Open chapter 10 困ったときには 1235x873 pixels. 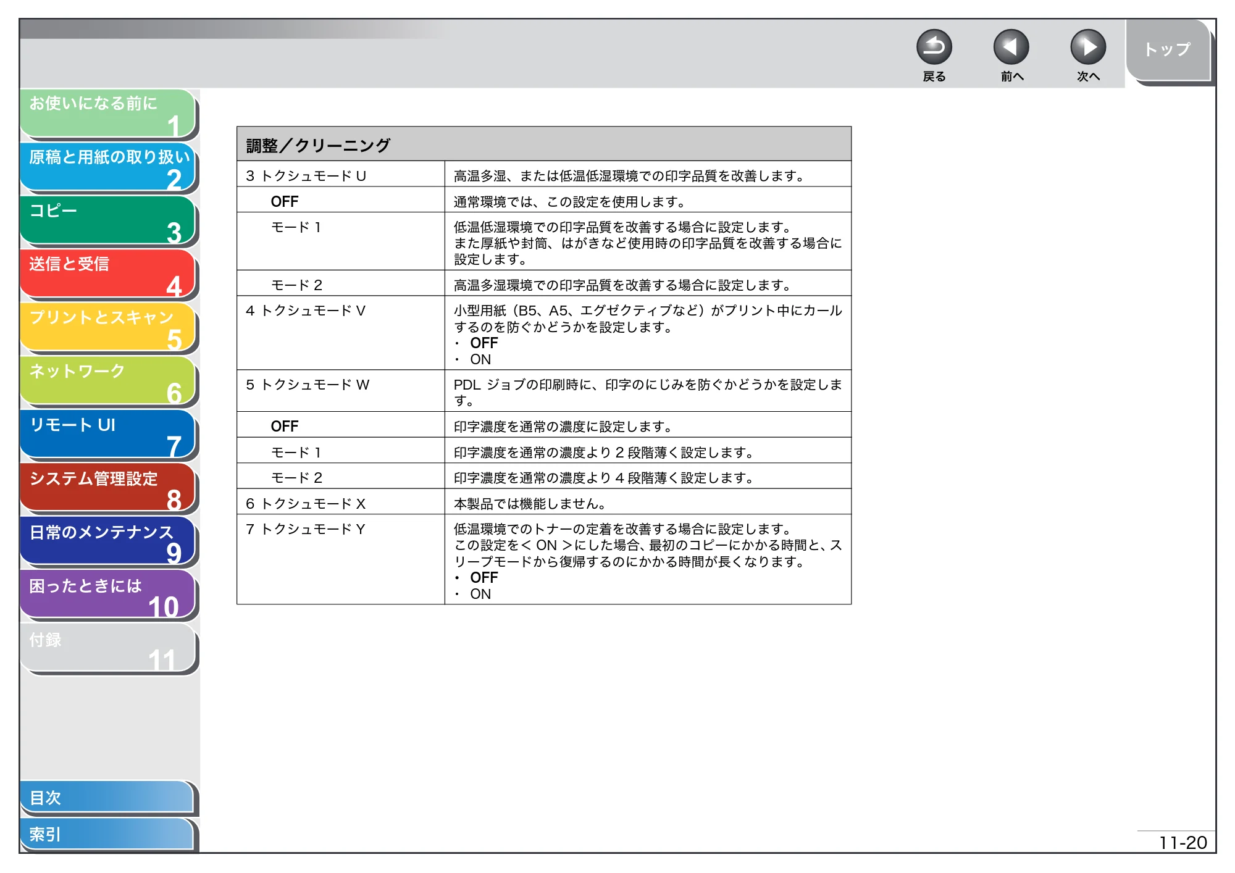click(108, 595)
